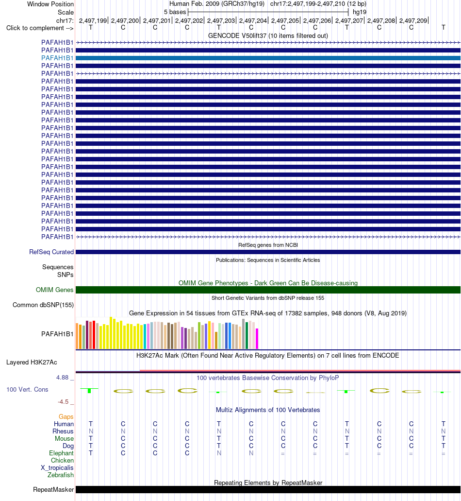Click the '5 bases' scale bar label
461x501 pixels.
point(175,12)
